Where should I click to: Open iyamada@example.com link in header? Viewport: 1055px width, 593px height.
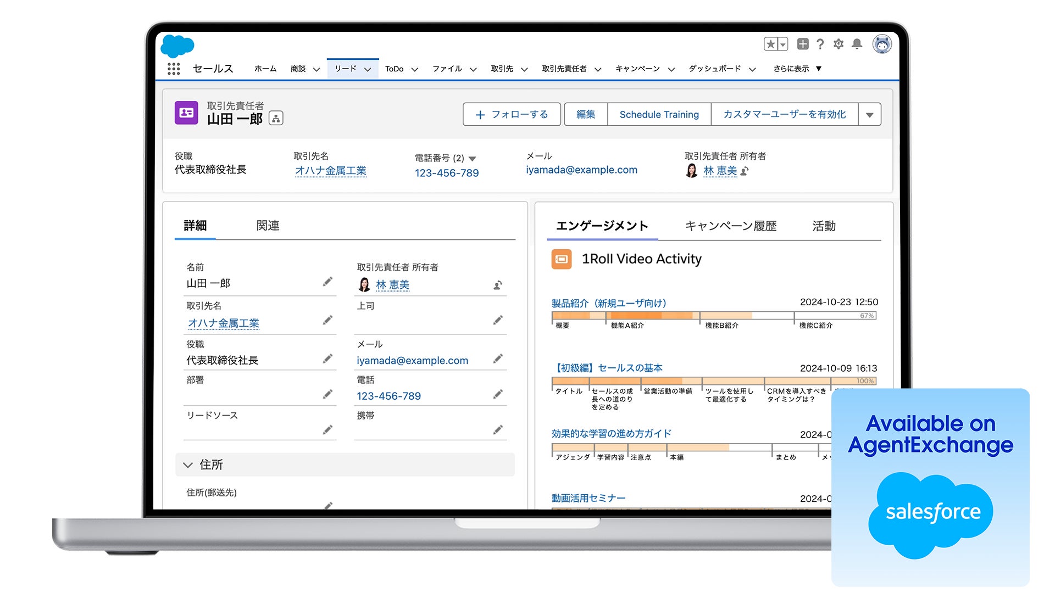pos(582,170)
